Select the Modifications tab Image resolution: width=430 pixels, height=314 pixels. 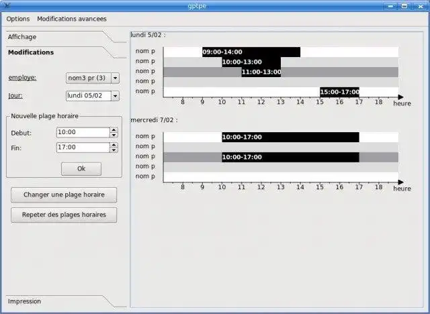pos(31,52)
